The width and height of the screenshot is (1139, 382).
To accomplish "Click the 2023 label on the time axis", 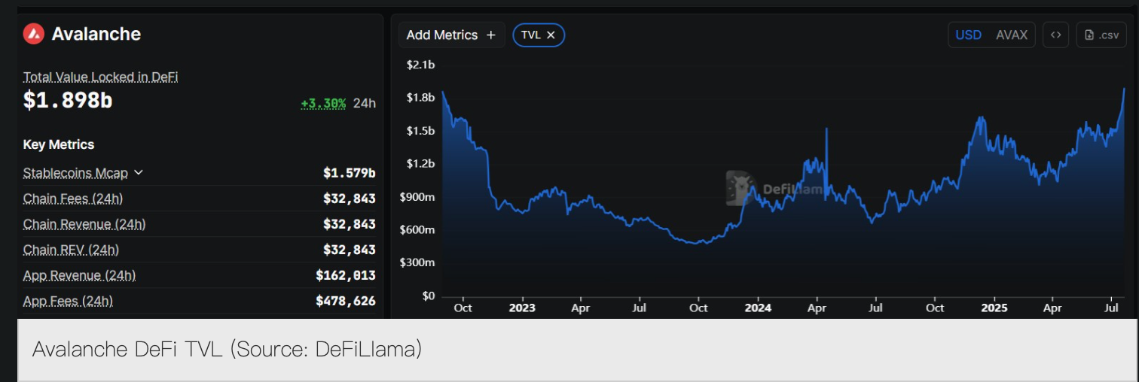I will click(x=521, y=308).
